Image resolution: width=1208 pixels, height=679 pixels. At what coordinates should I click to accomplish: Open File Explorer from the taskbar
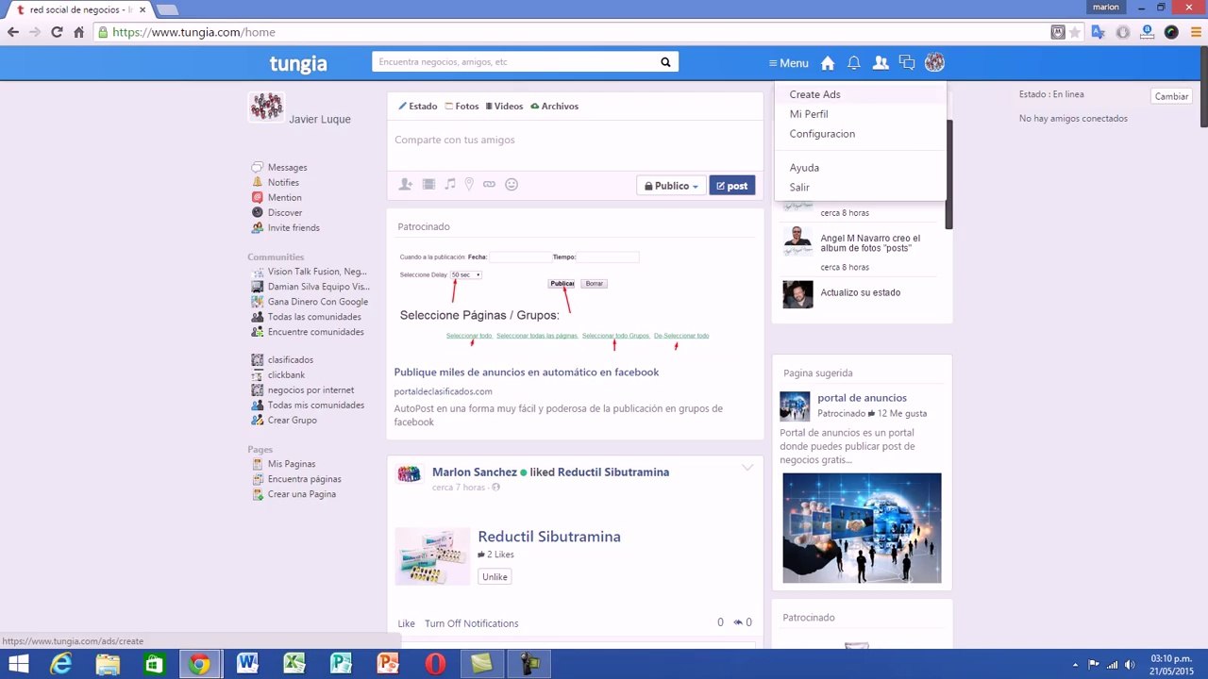(x=108, y=664)
